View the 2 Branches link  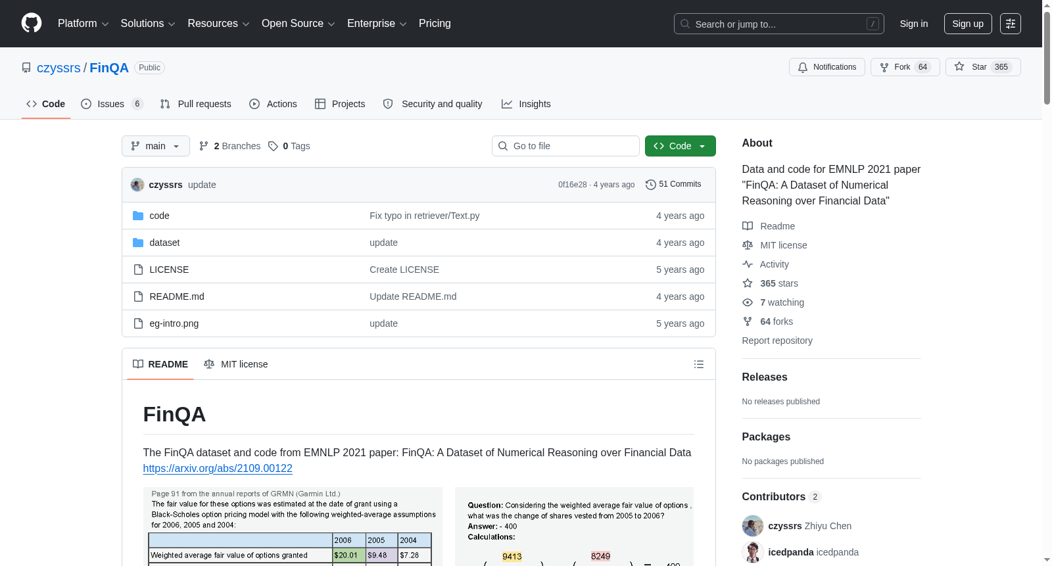tap(229, 146)
